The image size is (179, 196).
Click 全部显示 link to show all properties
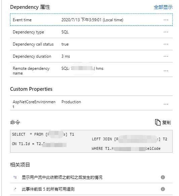pyautogui.click(x=163, y=7)
